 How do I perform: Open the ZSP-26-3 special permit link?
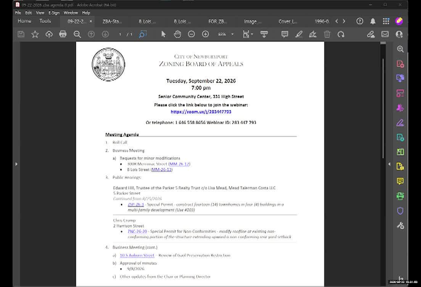click(x=136, y=204)
